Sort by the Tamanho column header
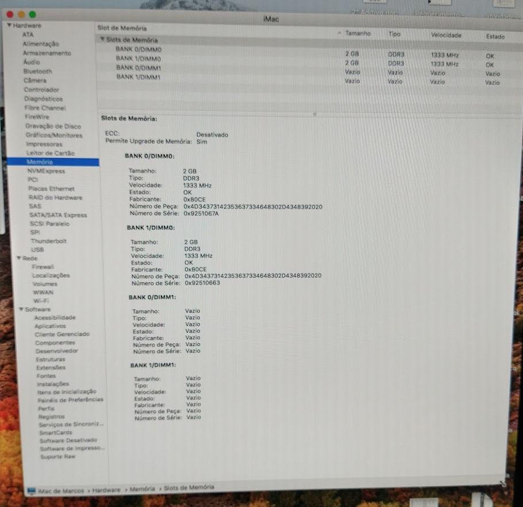Viewport: 523px width, 507px height. click(x=357, y=34)
